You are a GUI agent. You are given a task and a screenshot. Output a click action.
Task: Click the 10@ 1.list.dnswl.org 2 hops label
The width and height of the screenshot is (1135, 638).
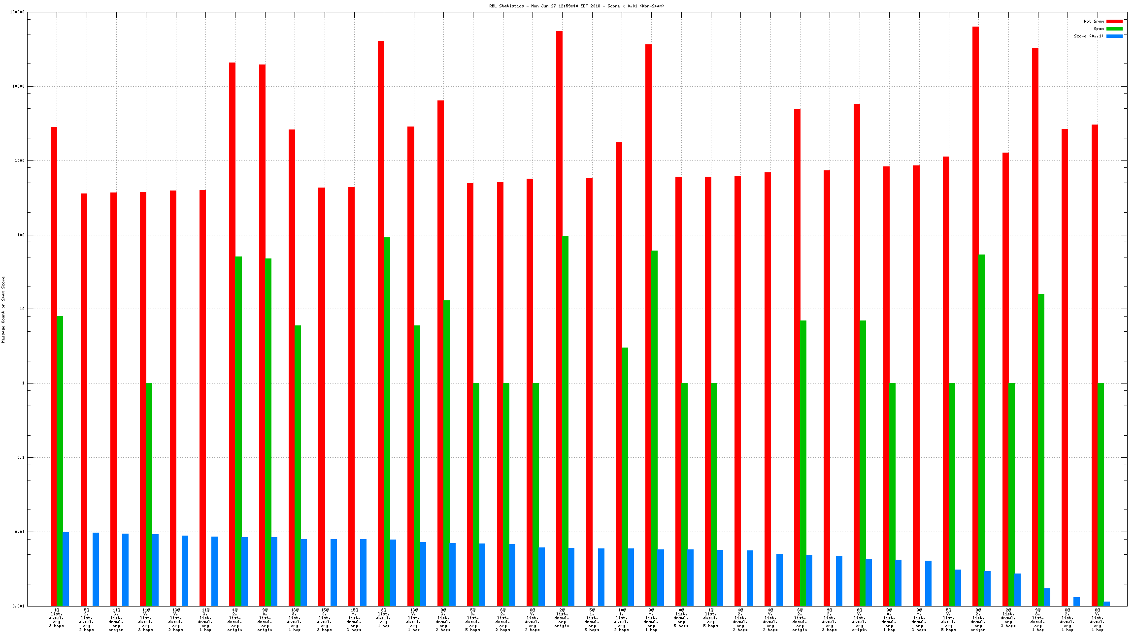coord(622,620)
